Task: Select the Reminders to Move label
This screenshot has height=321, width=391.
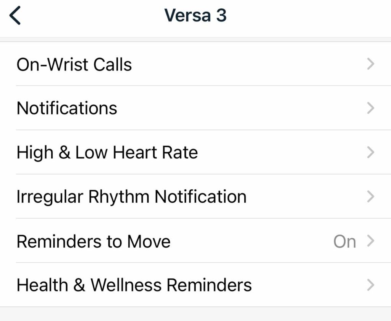Action: click(x=94, y=241)
